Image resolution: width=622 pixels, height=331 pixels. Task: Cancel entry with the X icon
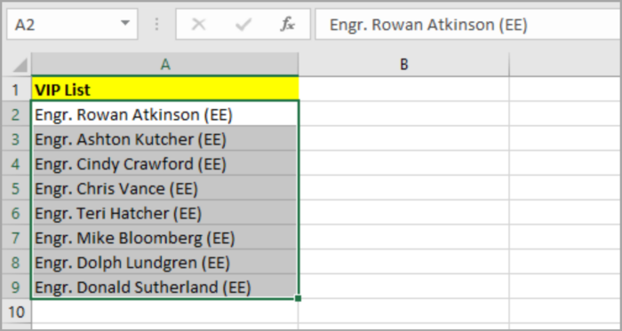pyautogui.click(x=198, y=25)
